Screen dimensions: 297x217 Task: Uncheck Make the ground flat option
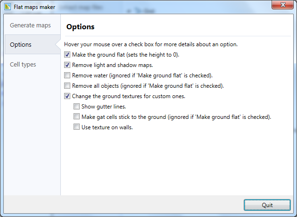click(67, 55)
